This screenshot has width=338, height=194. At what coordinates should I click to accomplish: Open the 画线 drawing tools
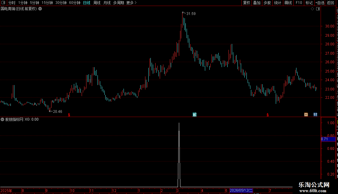coord(288,3)
